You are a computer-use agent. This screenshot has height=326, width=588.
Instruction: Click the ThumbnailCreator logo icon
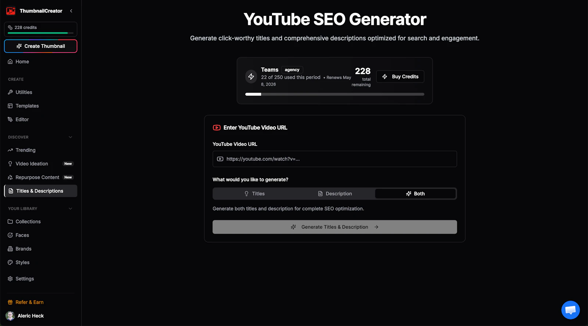[11, 11]
